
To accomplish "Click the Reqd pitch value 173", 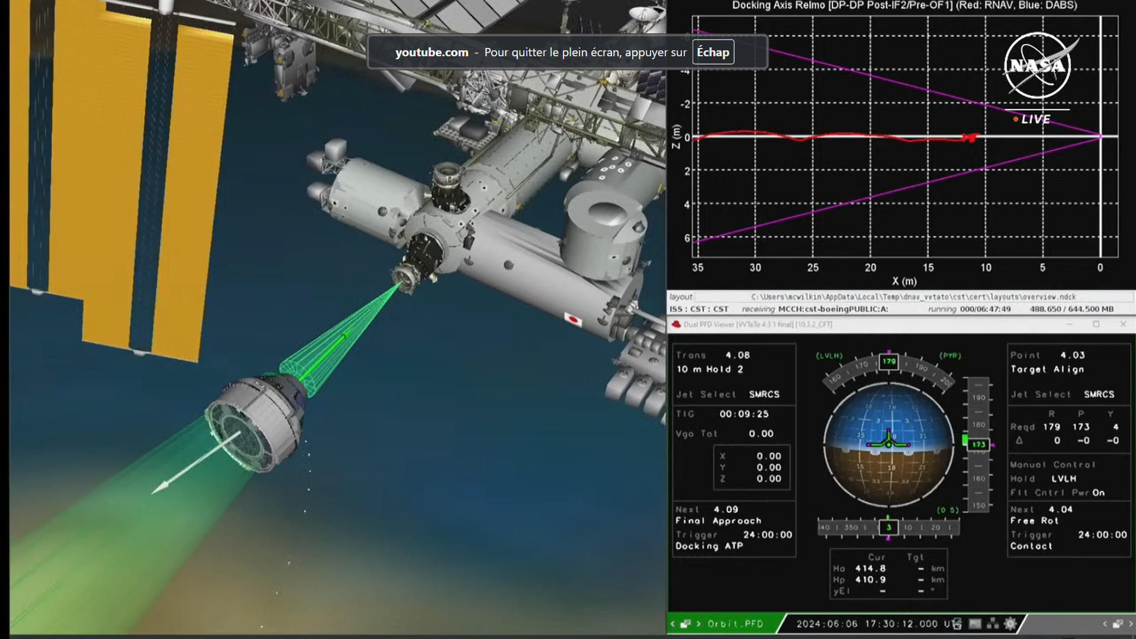I will coord(1081,427).
